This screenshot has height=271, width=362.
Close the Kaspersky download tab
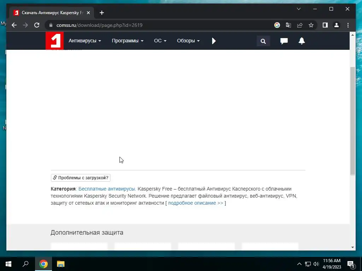click(88, 13)
